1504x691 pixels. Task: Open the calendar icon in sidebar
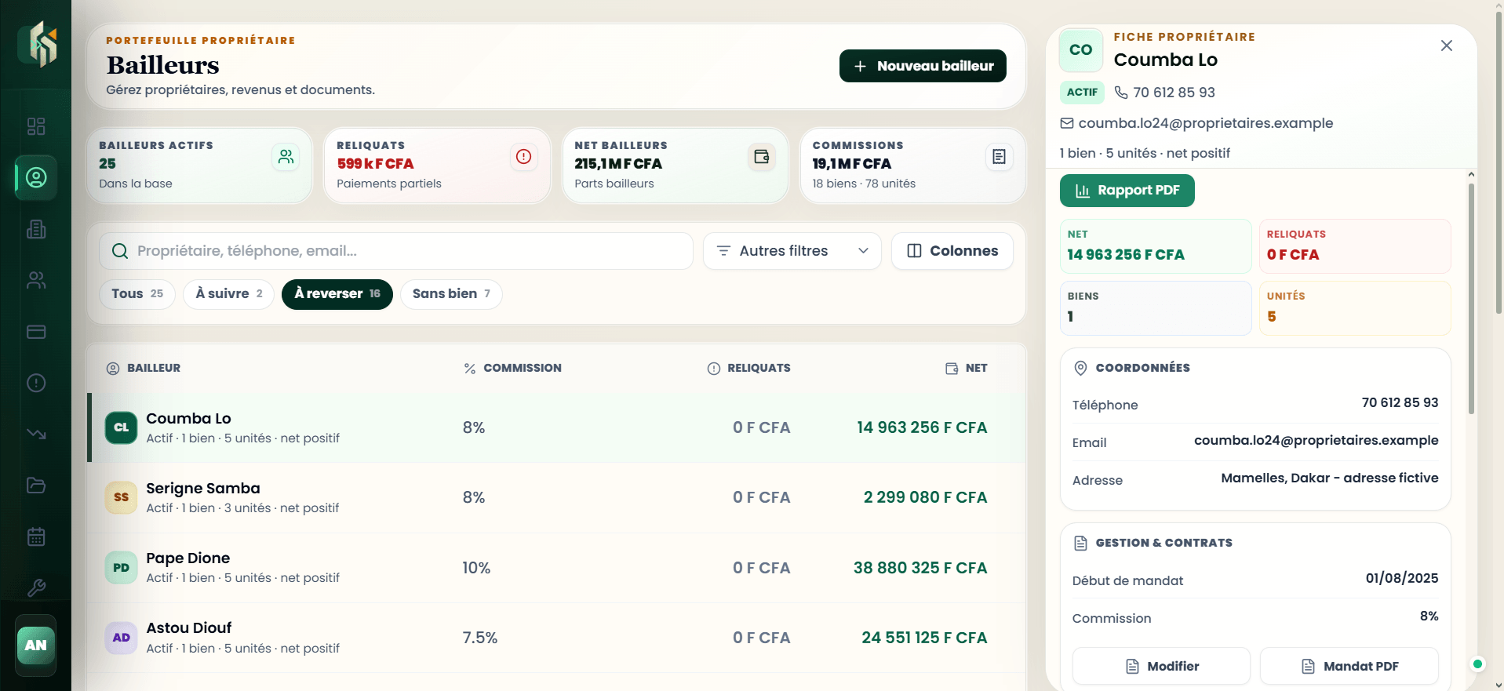tap(36, 536)
